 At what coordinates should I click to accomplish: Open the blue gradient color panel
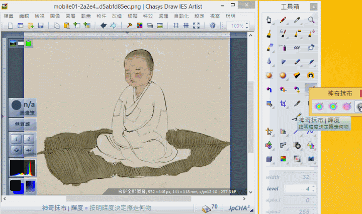pyautogui.click(x=31, y=186)
